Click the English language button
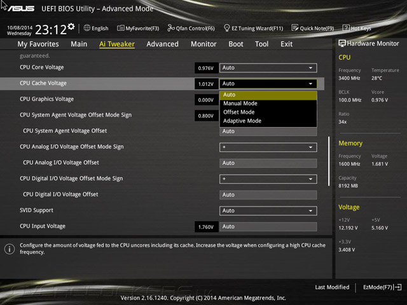 pyautogui.click(x=96, y=28)
